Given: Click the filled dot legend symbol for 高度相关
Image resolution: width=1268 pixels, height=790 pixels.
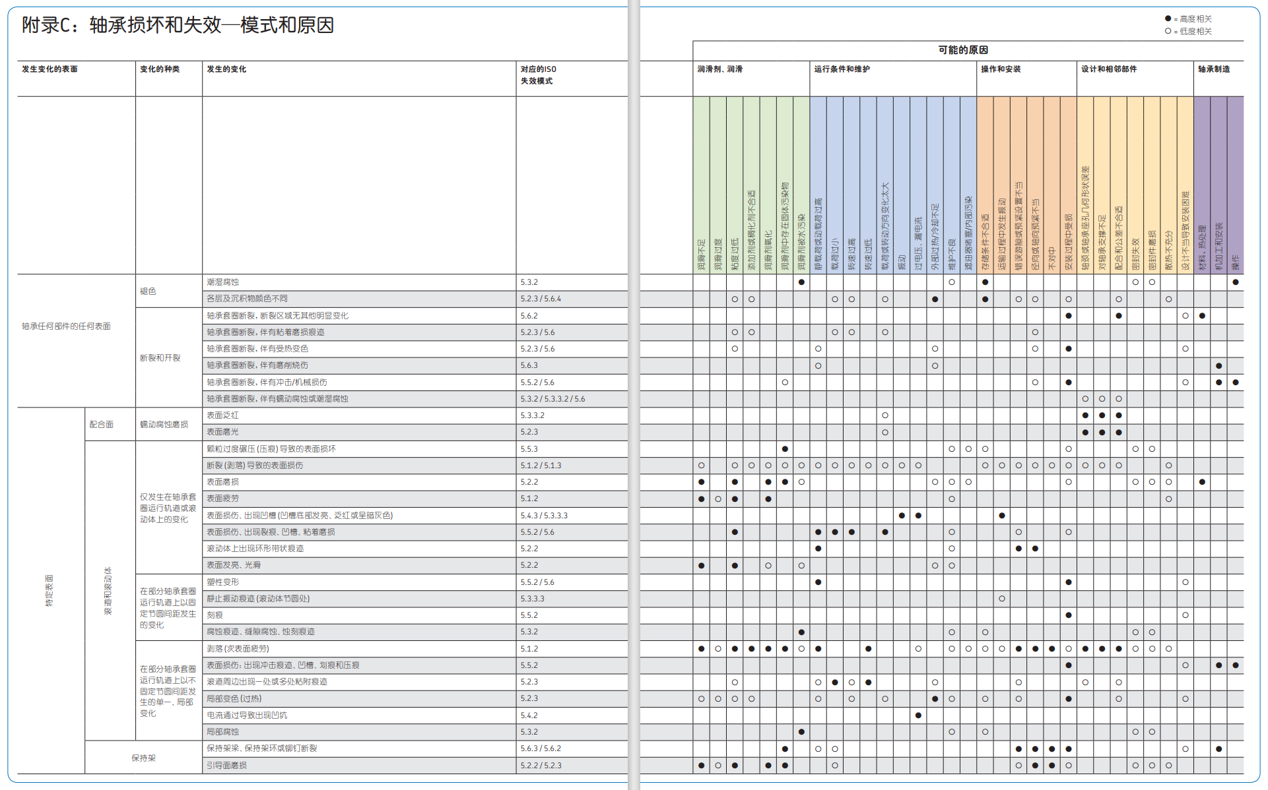Looking at the screenshot, I should click(x=1168, y=18).
